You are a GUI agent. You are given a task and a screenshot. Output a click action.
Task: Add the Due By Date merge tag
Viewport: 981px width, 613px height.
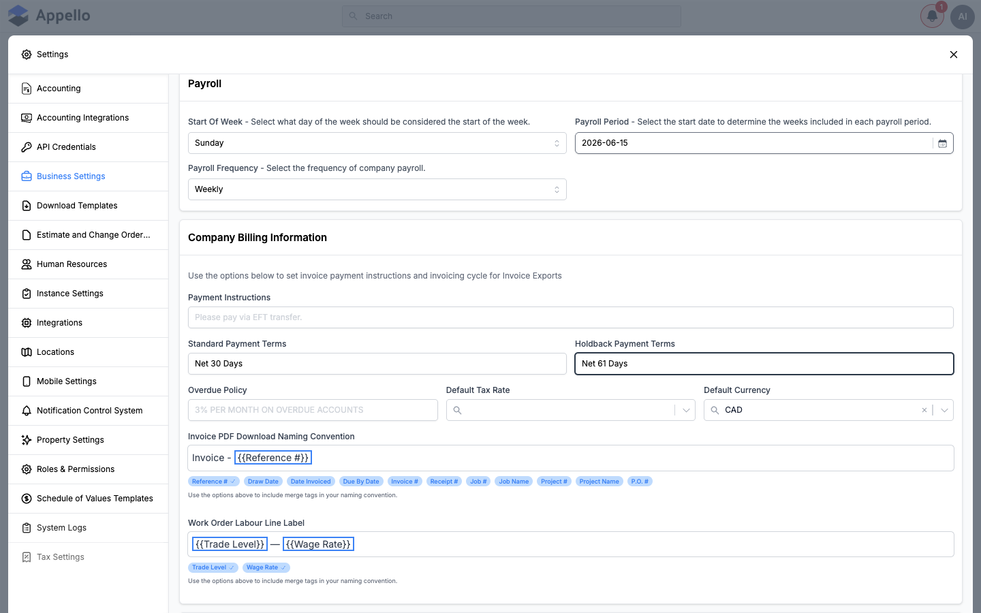[x=361, y=482]
